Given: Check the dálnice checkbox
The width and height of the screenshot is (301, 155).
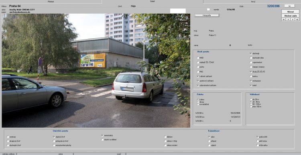Looking at the screenshot, I should 165,137.
